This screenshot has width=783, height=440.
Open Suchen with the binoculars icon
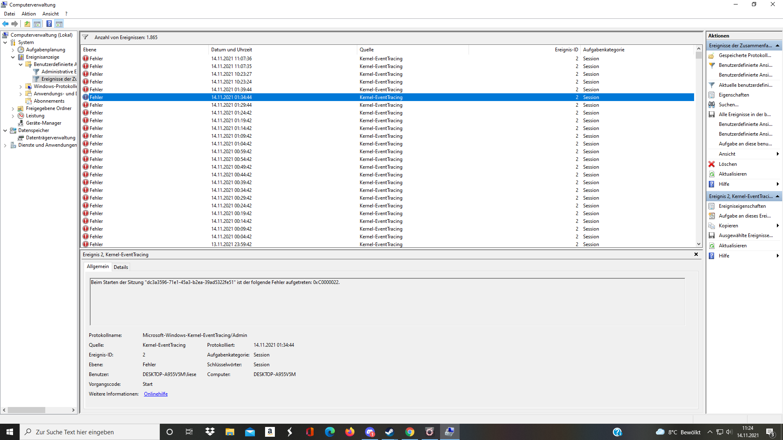(712, 105)
